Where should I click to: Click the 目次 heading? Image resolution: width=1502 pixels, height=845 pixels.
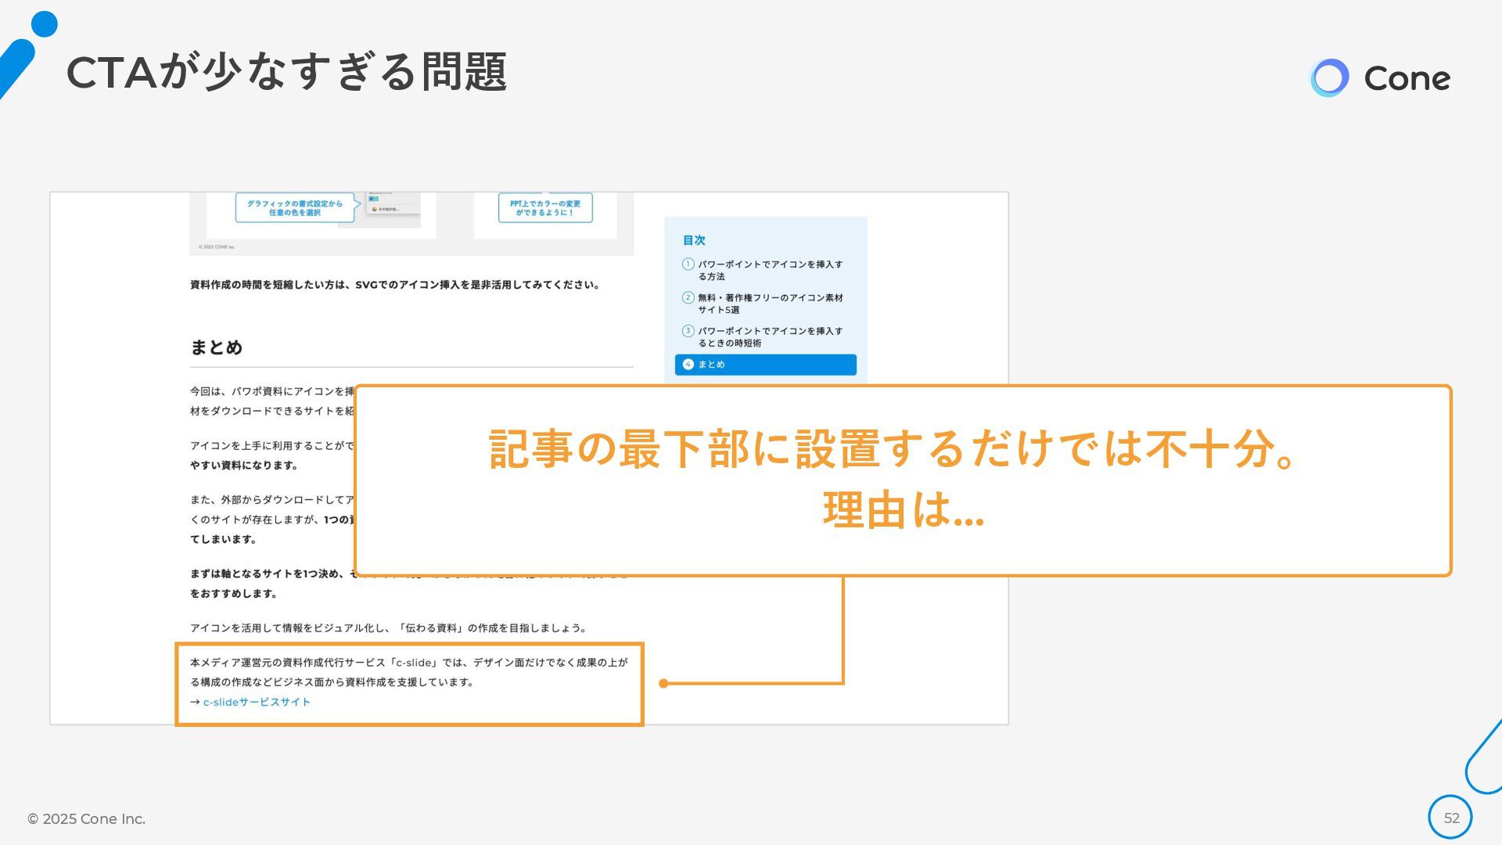[694, 240]
